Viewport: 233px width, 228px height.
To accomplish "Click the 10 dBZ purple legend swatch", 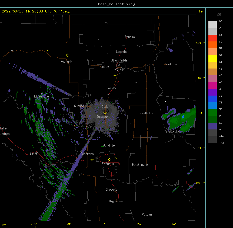I will [x=212, y=126].
